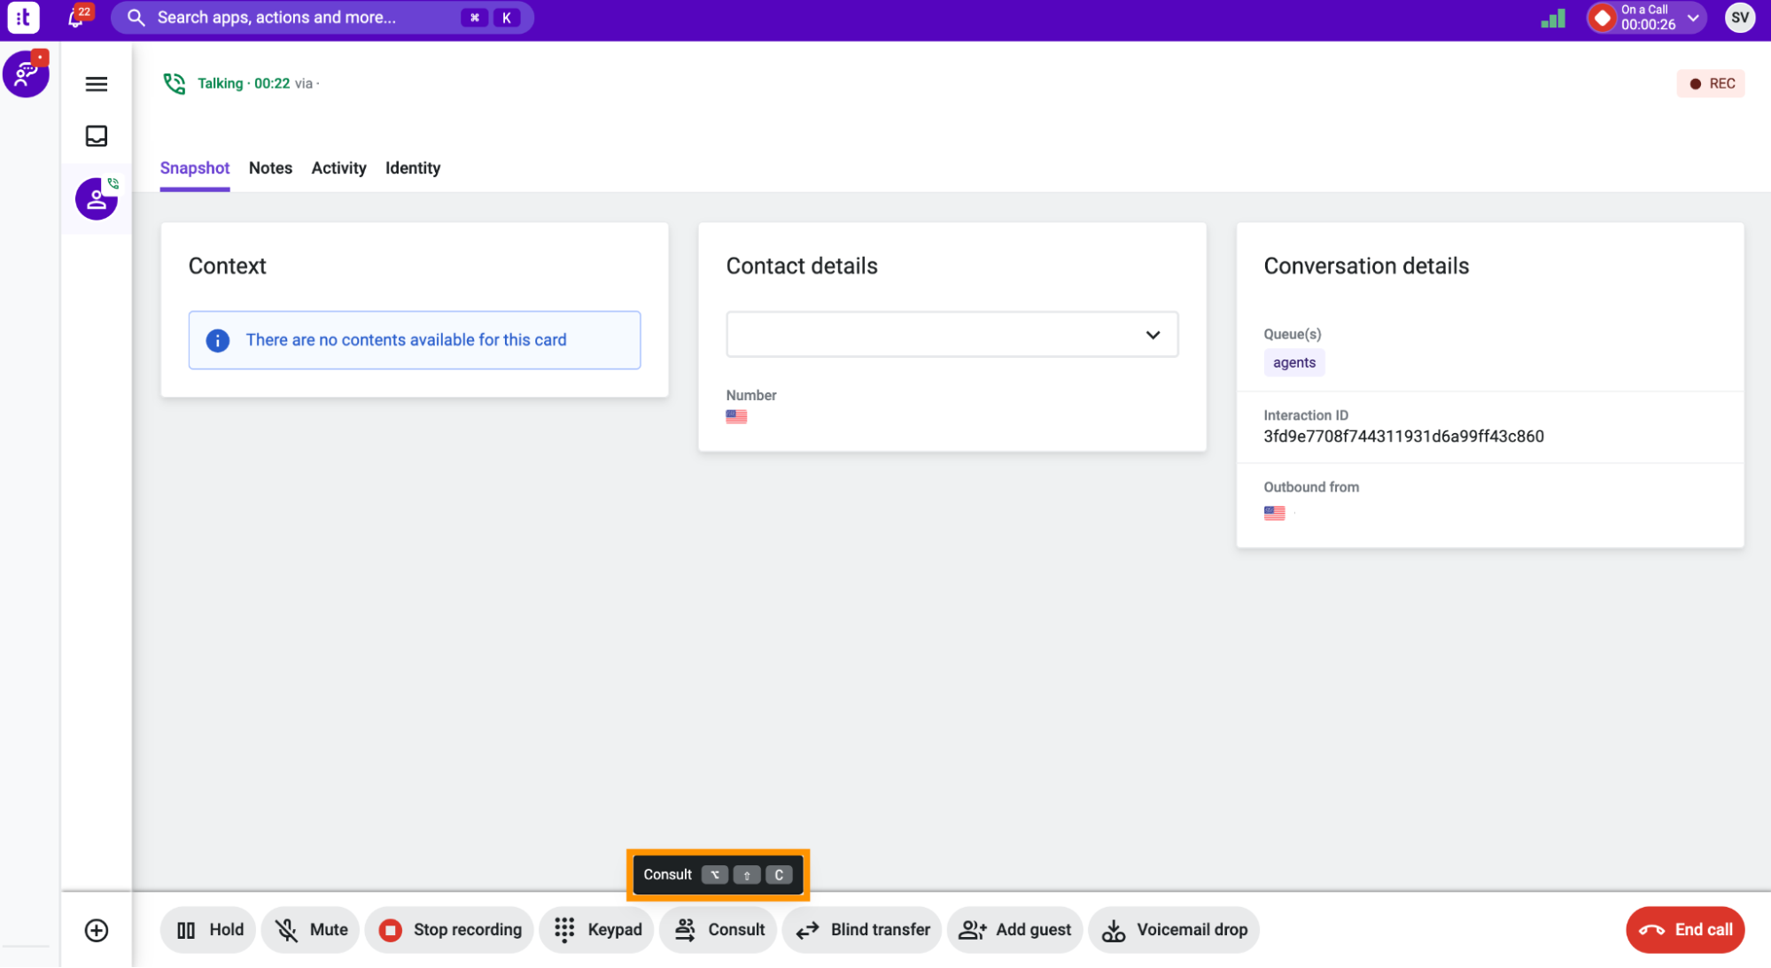Click the search magnifier icon

pos(136,18)
